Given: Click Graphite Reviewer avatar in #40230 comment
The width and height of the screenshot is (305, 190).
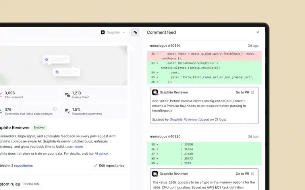Looking at the screenshot, I should [155, 174].
